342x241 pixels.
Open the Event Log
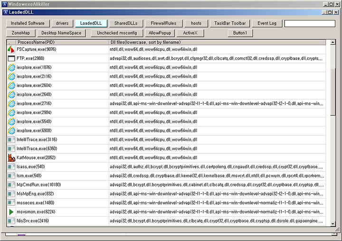coord(267,23)
